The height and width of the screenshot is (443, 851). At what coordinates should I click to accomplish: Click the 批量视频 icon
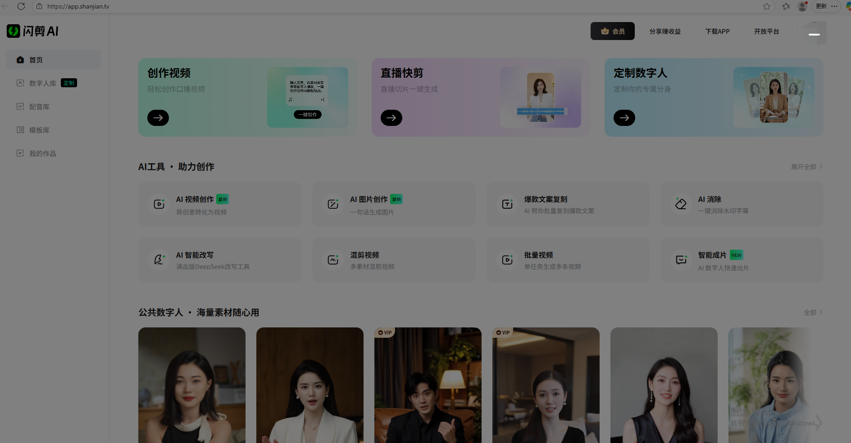[x=507, y=260]
